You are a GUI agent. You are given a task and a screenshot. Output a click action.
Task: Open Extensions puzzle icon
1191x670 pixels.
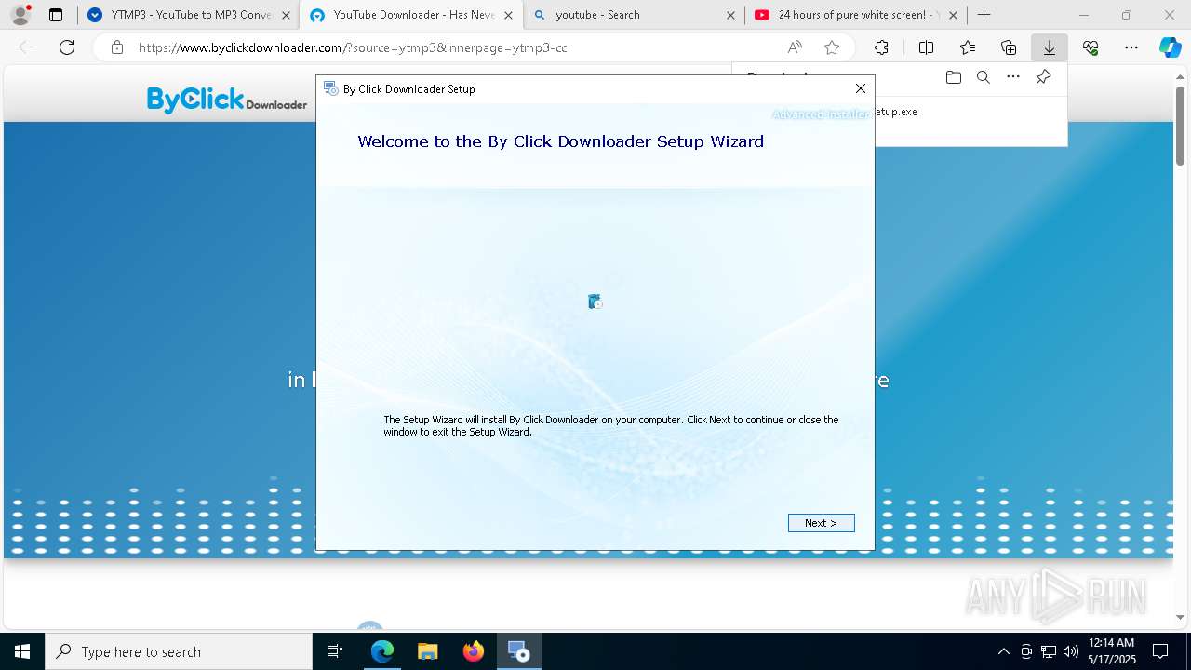click(881, 47)
